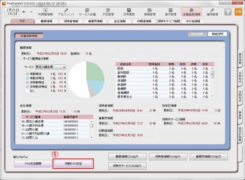The height and width of the screenshot is (180, 245).
Task: Click the orange 支援 icon button
Action: click(x=238, y=12)
